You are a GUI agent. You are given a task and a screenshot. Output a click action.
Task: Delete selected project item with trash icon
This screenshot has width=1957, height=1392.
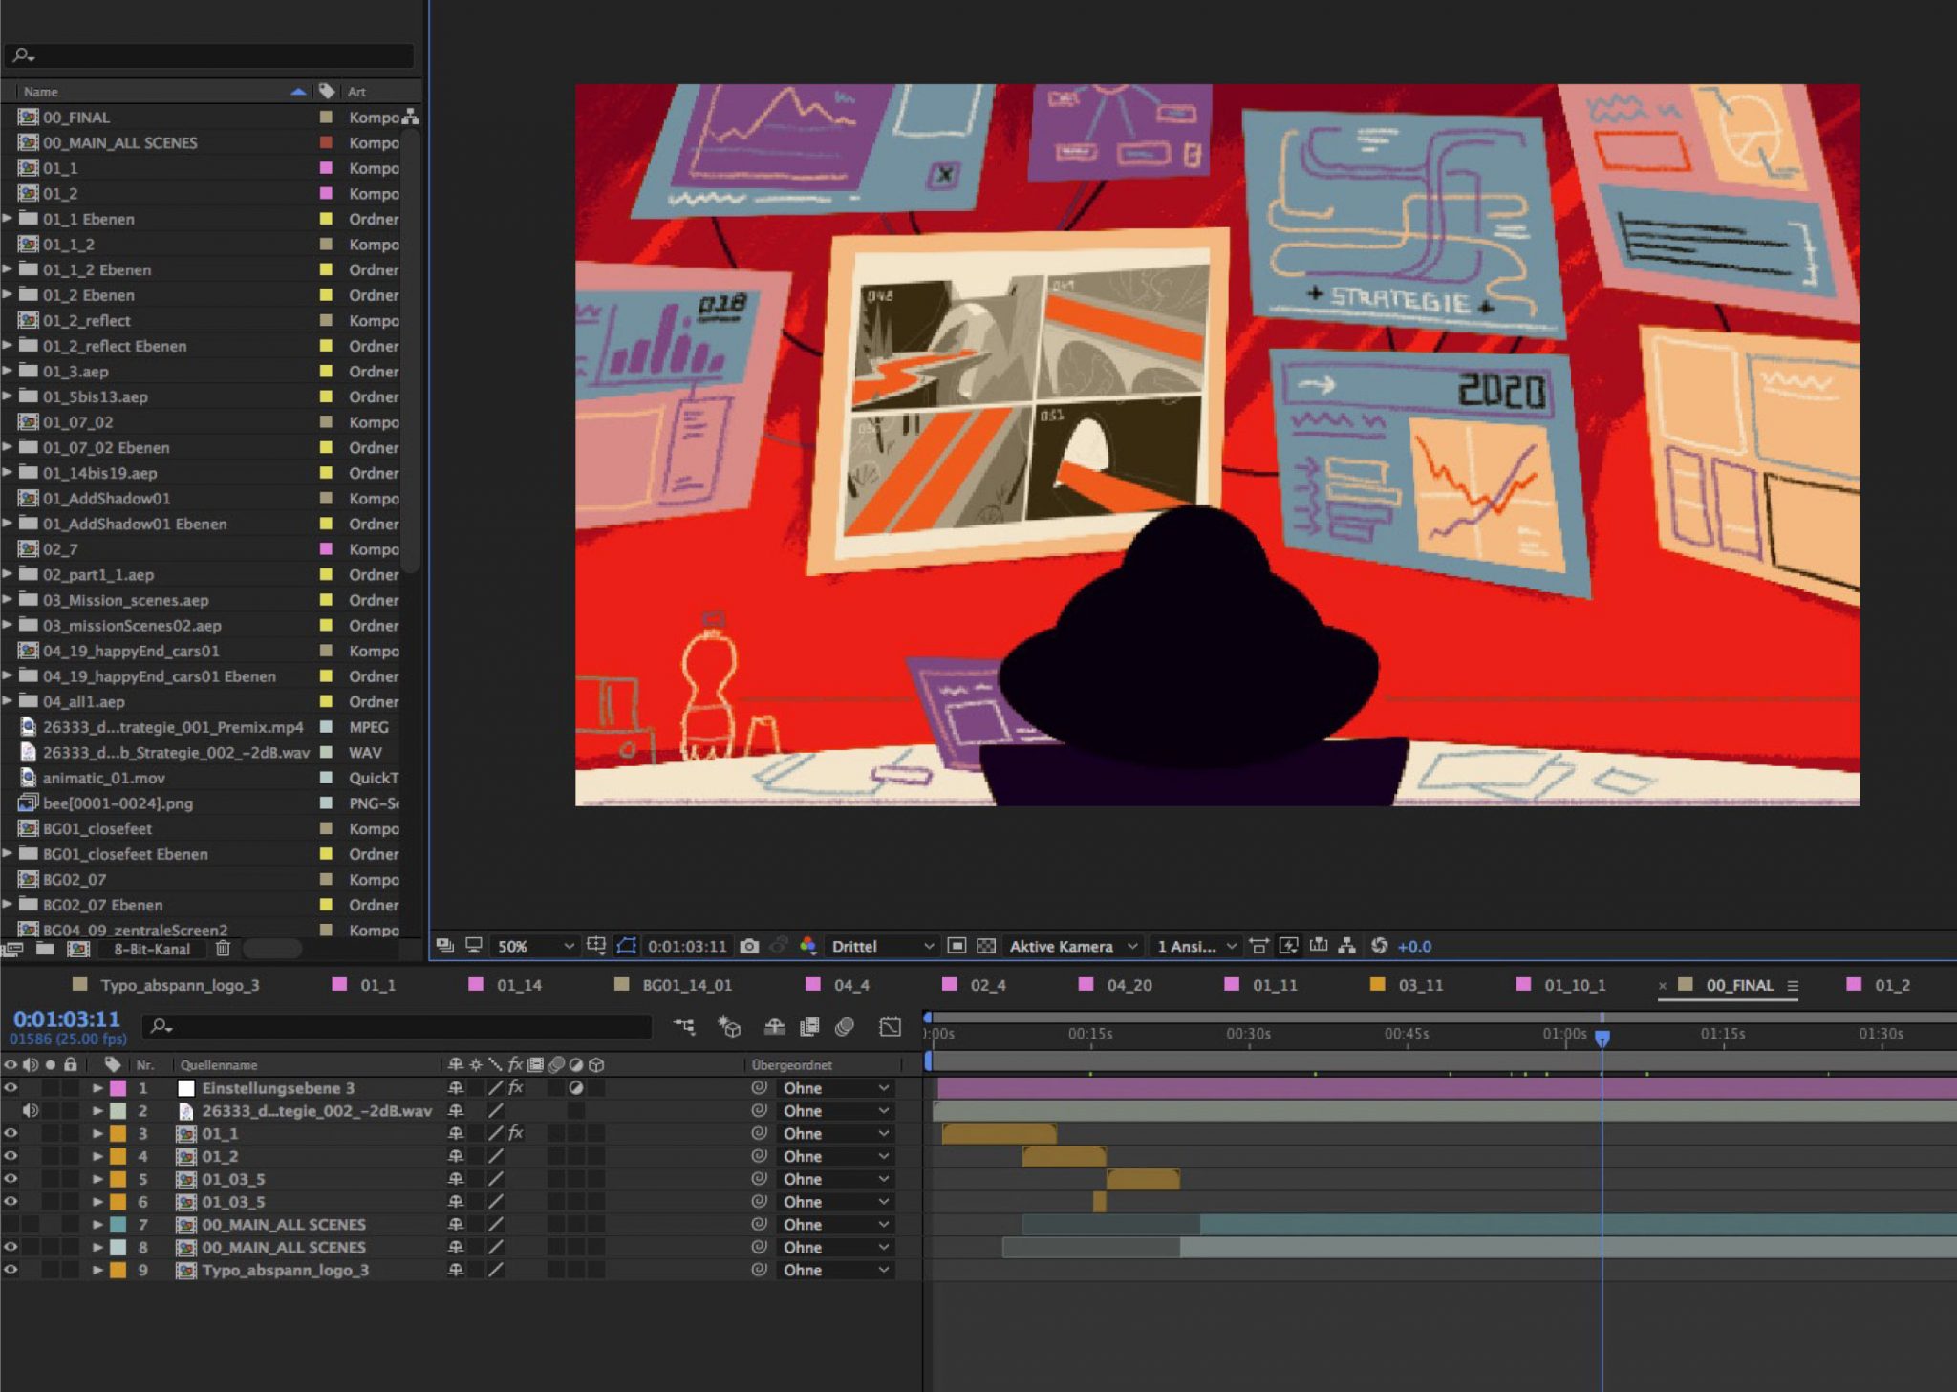click(223, 949)
